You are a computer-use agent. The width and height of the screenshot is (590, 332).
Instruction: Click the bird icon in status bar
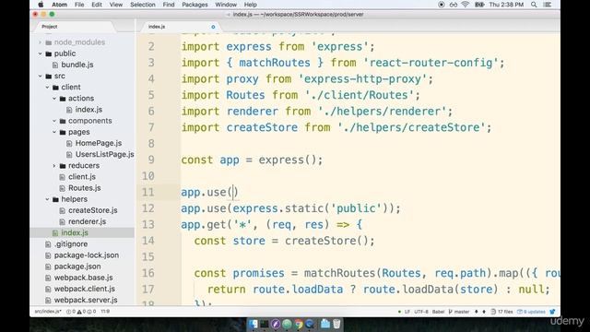[x=552, y=312]
